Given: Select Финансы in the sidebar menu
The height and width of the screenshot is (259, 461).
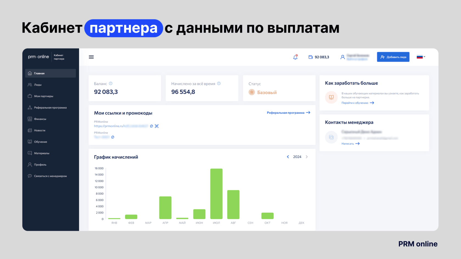Looking at the screenshot, I should (x=40, y=119).
